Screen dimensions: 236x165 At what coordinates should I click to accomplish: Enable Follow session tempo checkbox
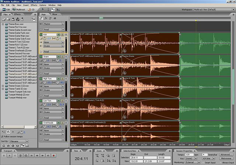pyautogui.click(x=3, y=136)
